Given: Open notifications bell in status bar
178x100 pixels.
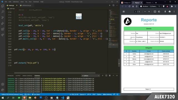Looking at the screenshot, I should (117, 94).
